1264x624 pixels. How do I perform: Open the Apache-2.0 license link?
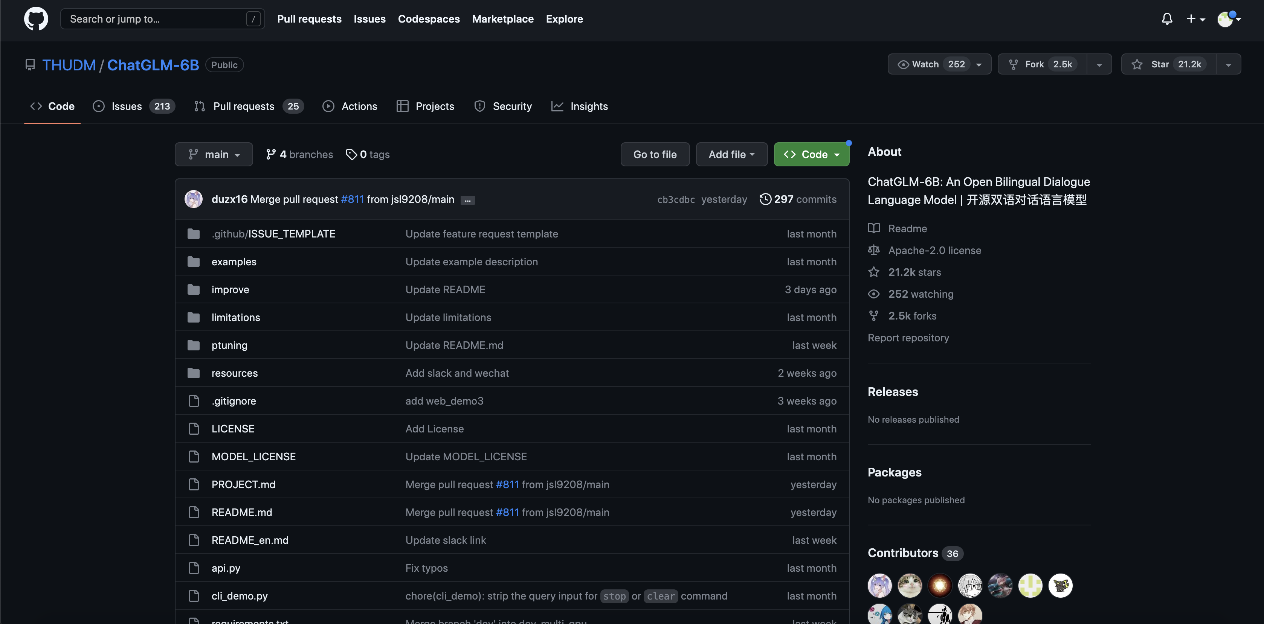[924, 251]
